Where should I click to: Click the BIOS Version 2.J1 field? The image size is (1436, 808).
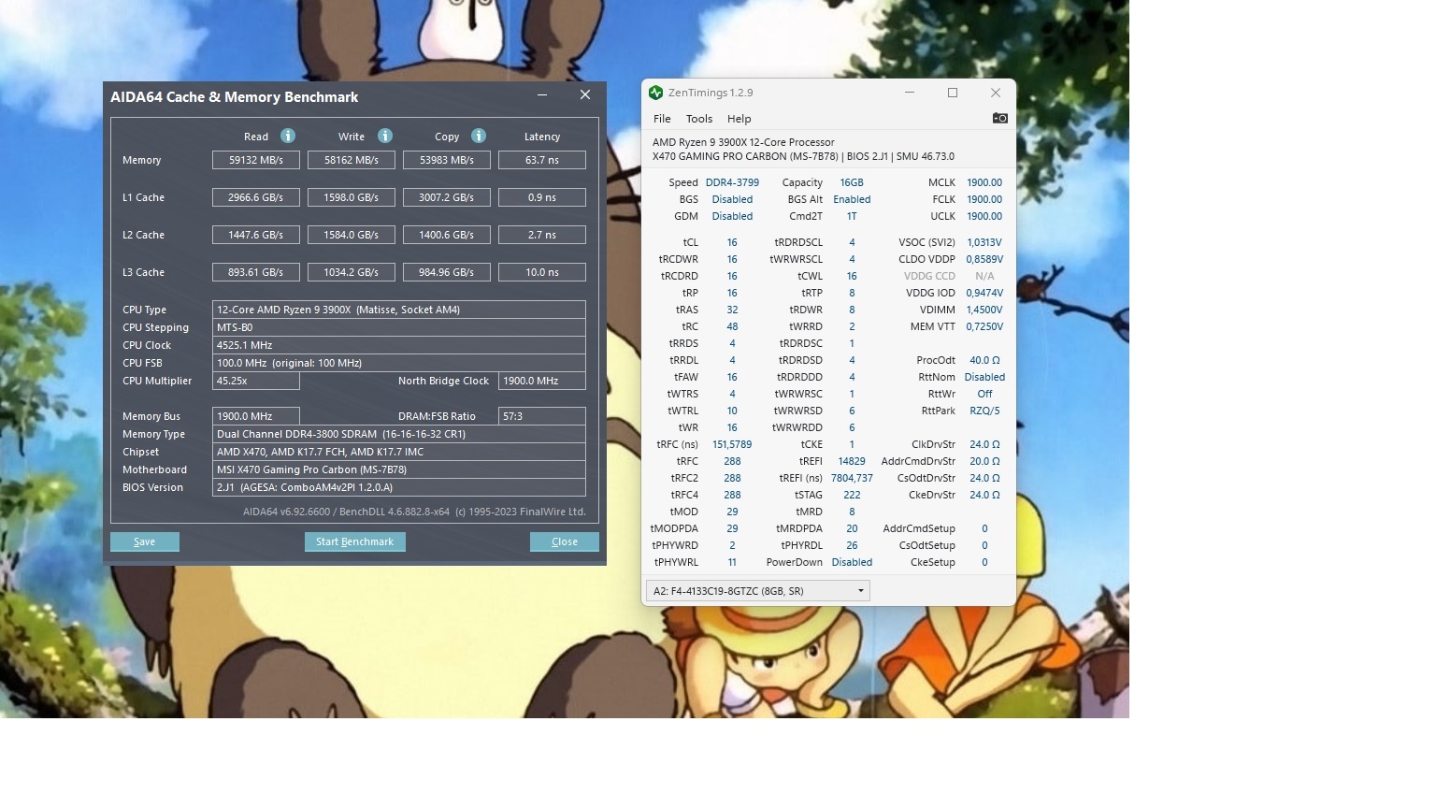399,487
